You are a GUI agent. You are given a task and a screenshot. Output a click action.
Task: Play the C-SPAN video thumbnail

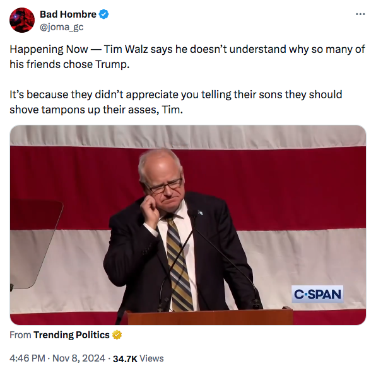tap(188, 225)
